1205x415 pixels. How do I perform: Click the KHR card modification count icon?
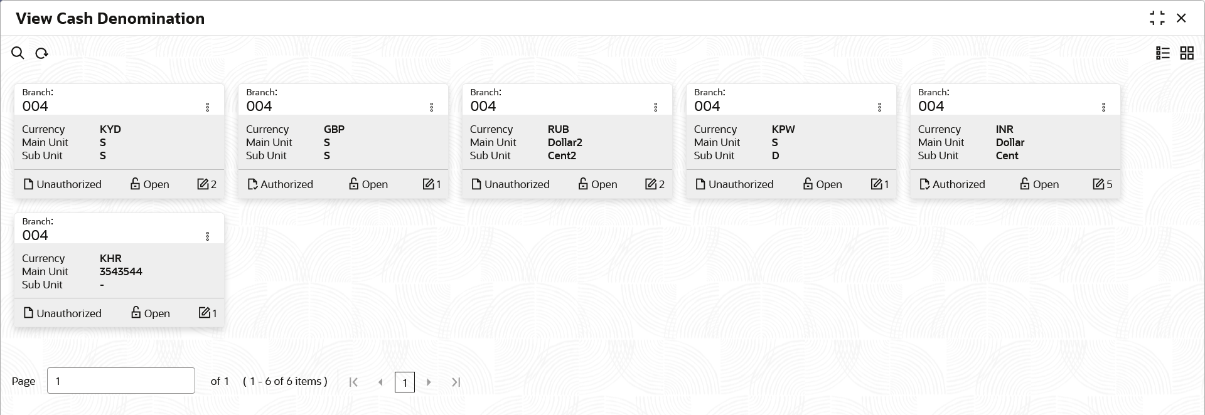point(204,312)
